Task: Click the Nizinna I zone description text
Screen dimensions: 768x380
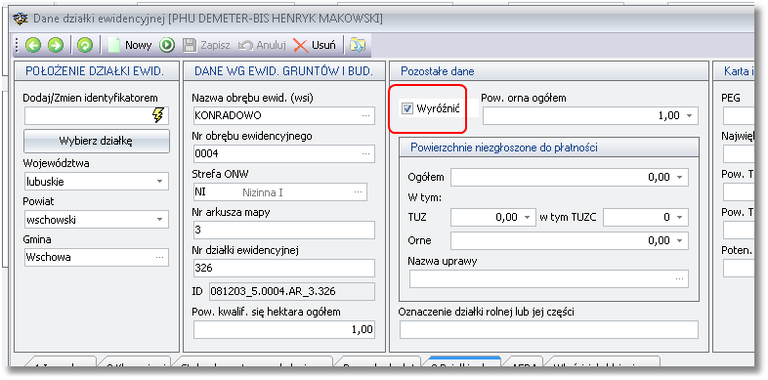Action: click(263, 192)
